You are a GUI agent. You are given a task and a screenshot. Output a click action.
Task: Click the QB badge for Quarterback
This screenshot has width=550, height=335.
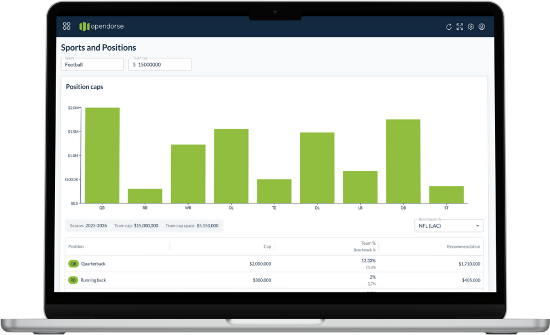(x=73, y=264)
